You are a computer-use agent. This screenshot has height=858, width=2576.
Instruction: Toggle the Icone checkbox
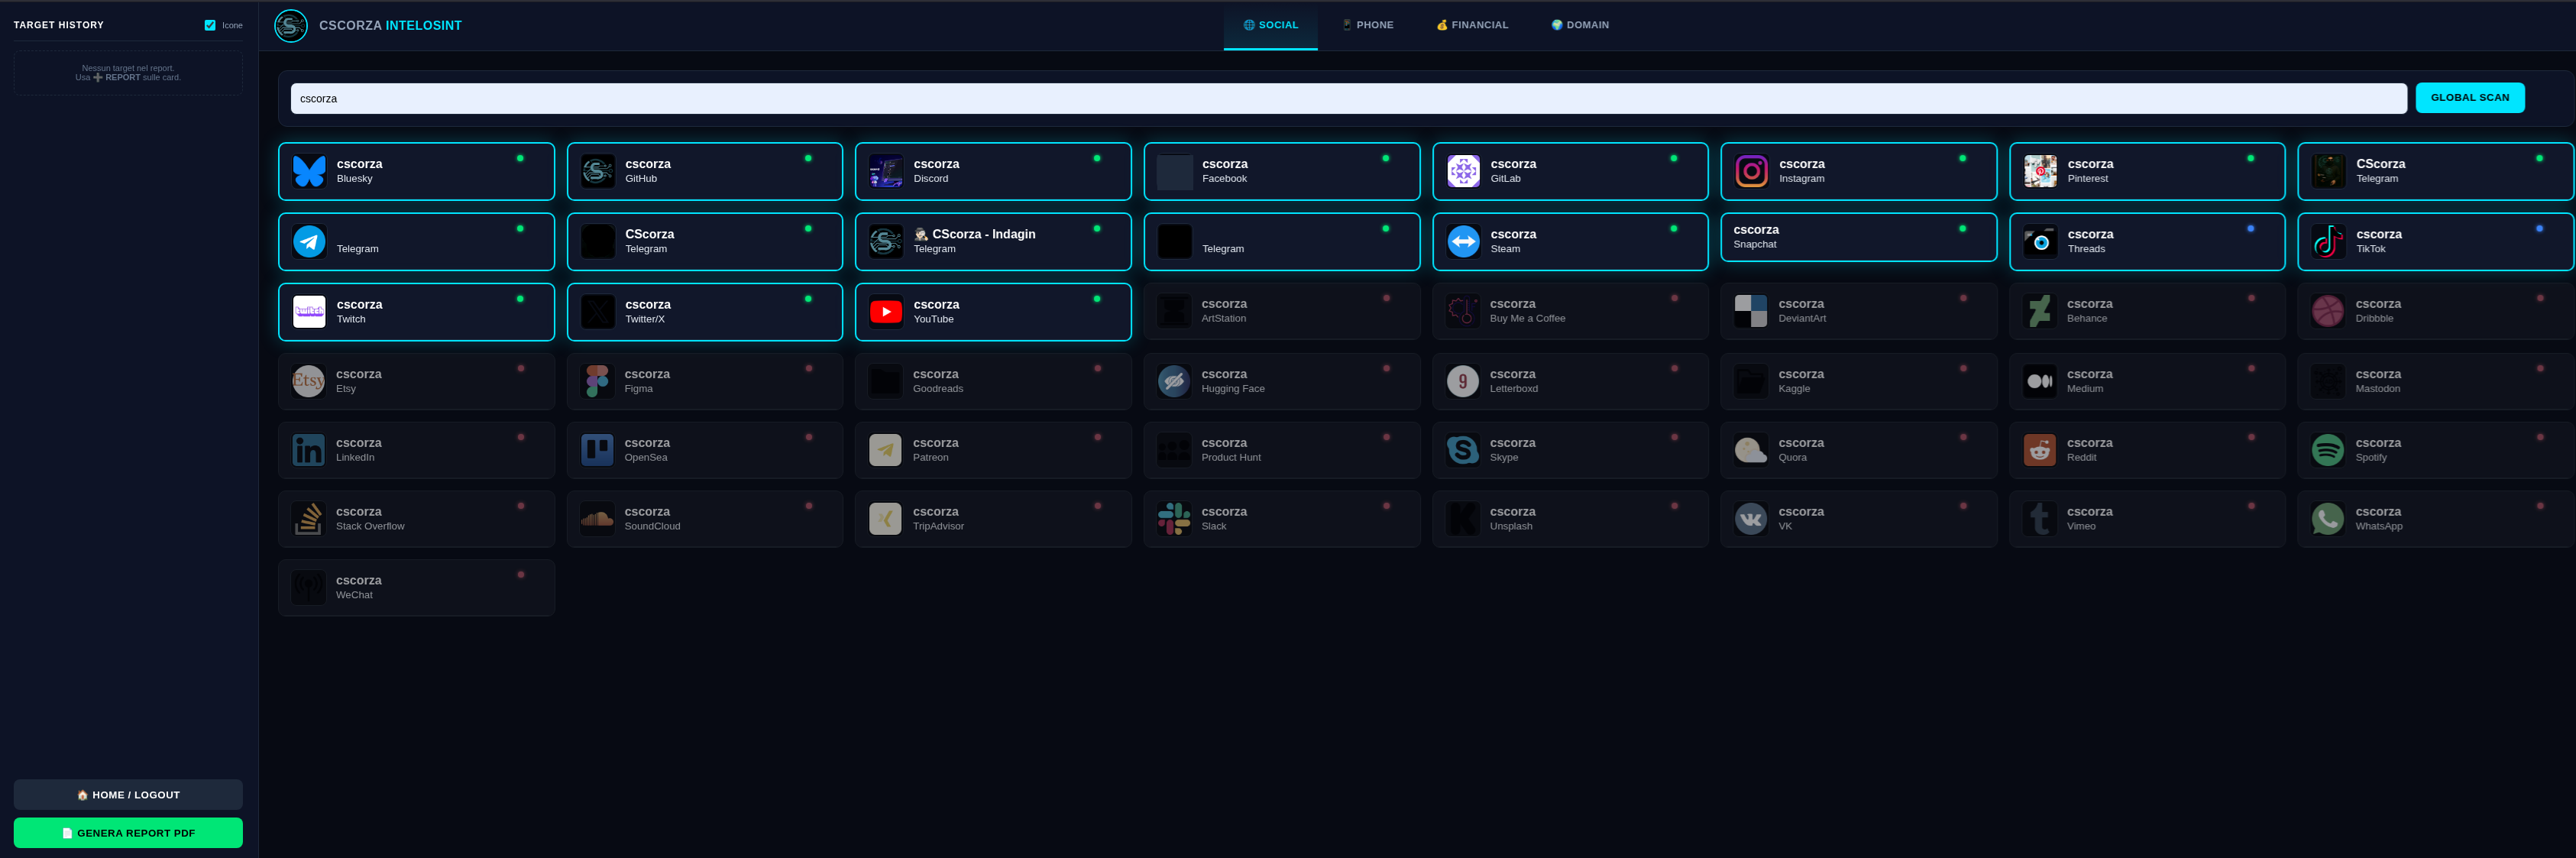(x=210, y=25)
